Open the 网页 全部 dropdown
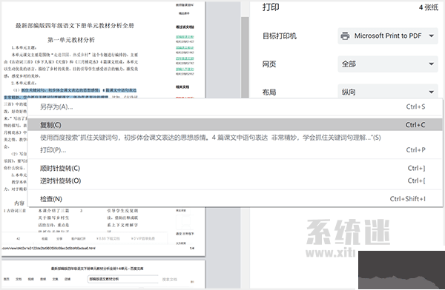The width and height of the screenshot is (445, 290). pyautogui.click(x=388, y=64)
